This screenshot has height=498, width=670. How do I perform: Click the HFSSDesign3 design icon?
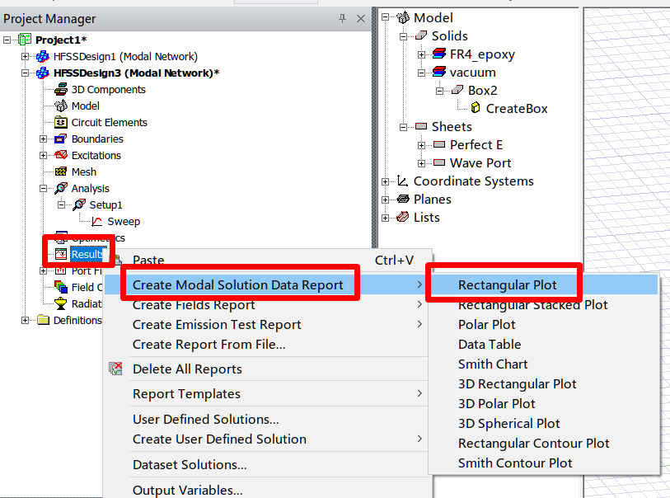point(43,73)
